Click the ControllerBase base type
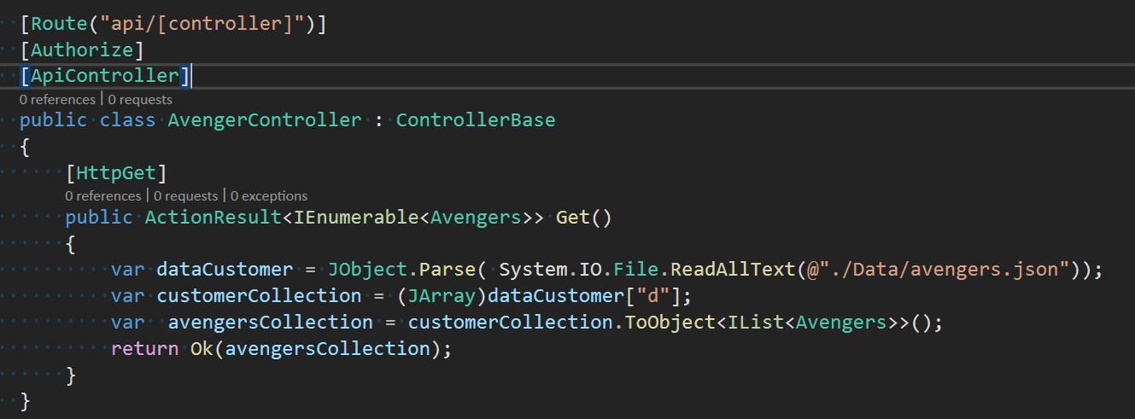1135x419 pixels. pos(476,120)
